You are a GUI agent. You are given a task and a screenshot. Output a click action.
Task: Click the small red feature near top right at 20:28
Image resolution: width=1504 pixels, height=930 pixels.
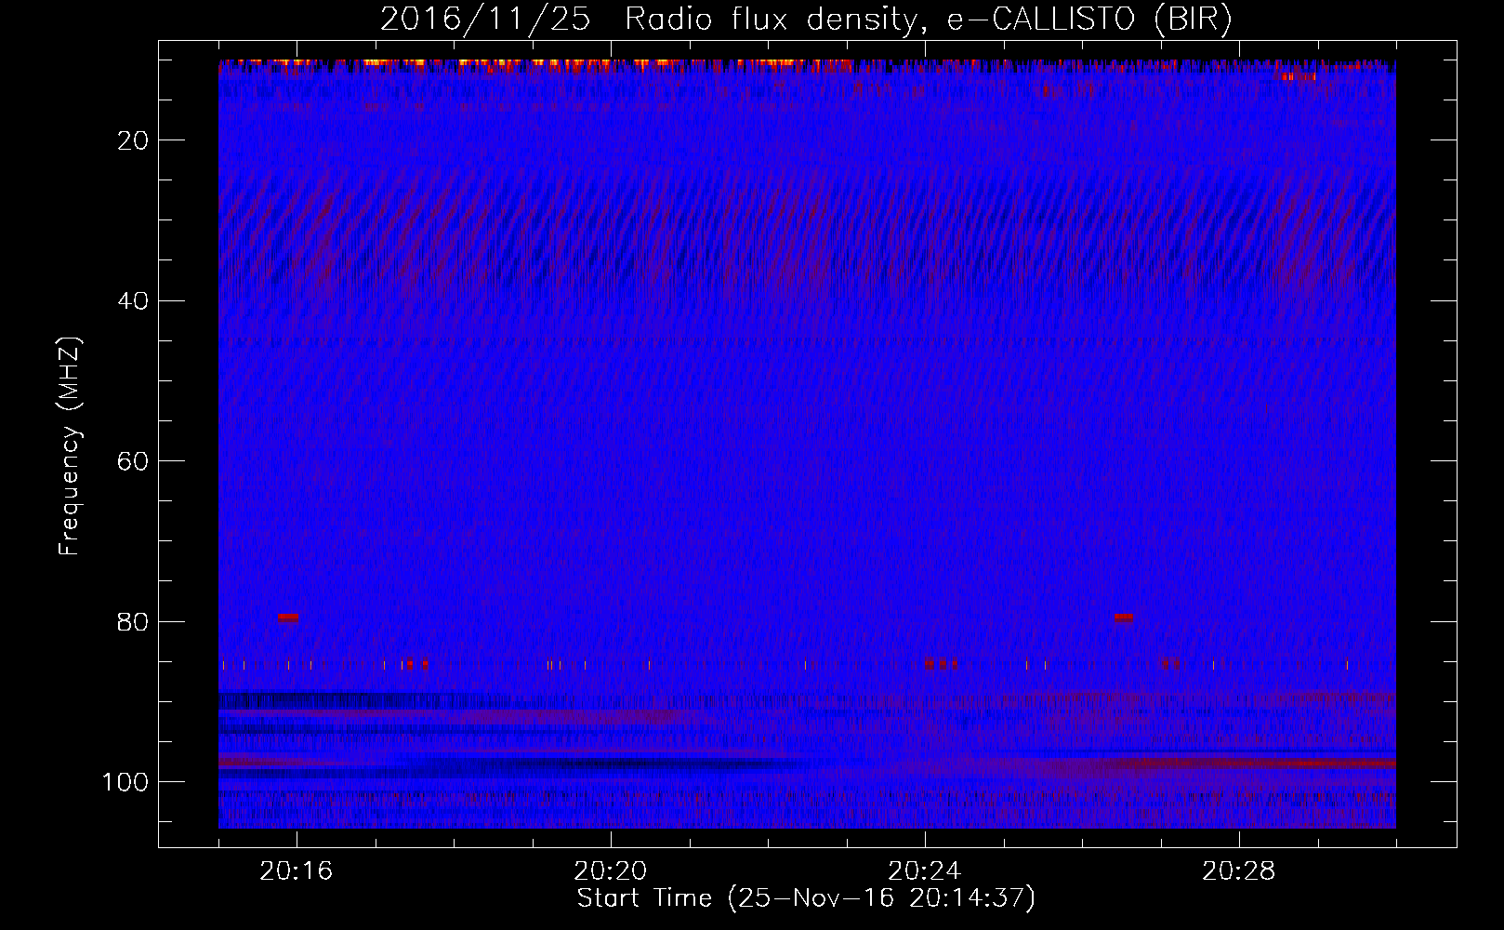[x=1299, y=76]
